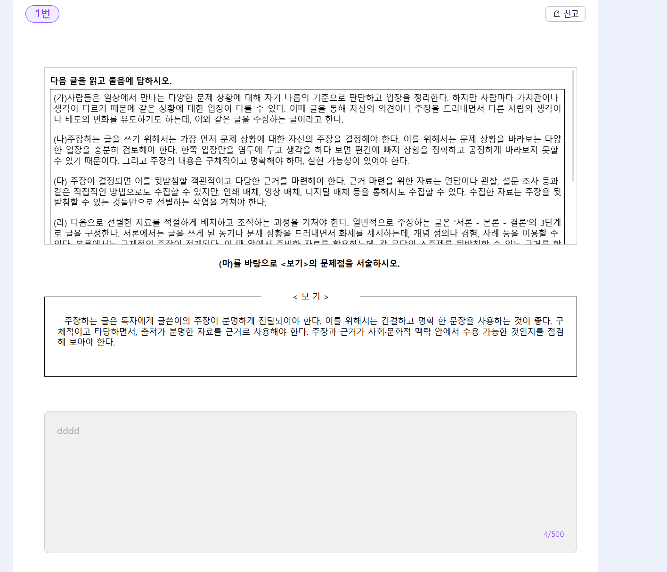Click the partially hidden last line of the passage

(x=308, y=242)
